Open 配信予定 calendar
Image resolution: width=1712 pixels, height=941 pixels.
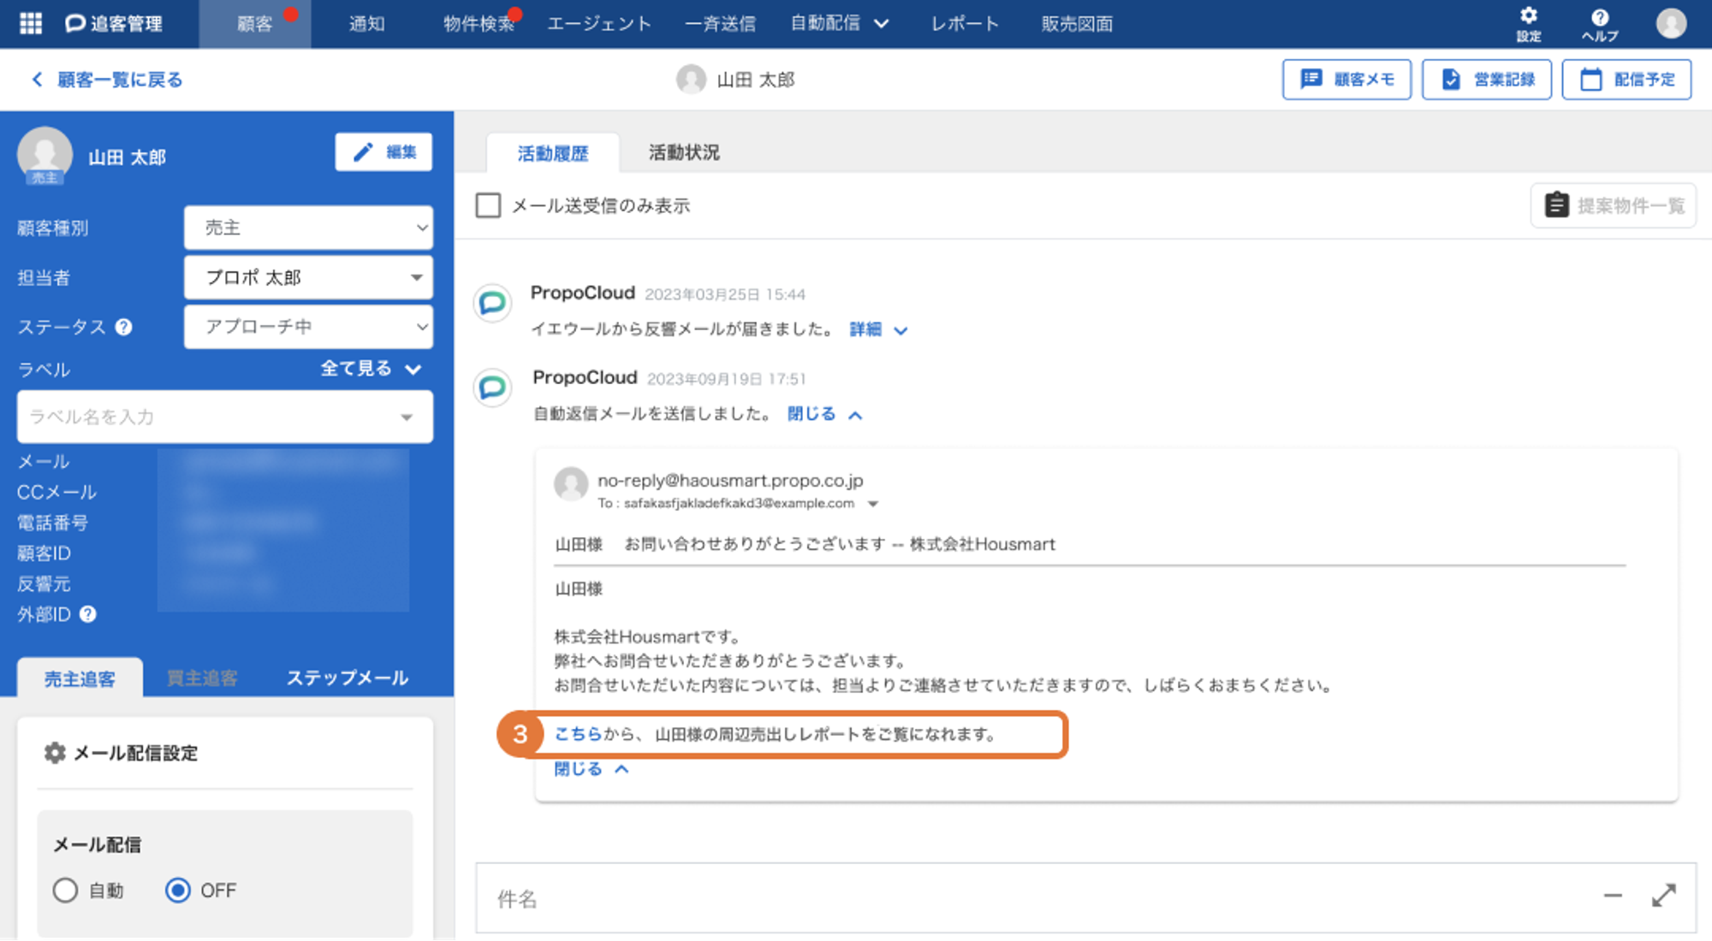point(1626,80)
